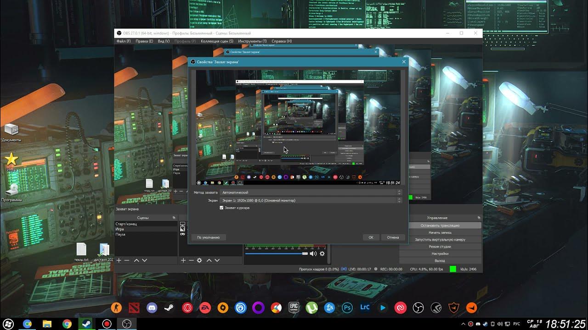The image size is (588, 330).
Task: Open the Коллекция сцен menu
Action: (217, 41)
